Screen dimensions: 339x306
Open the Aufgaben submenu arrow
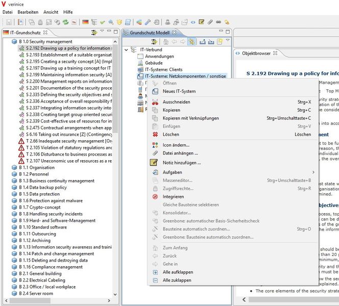(x=313, y=172)
